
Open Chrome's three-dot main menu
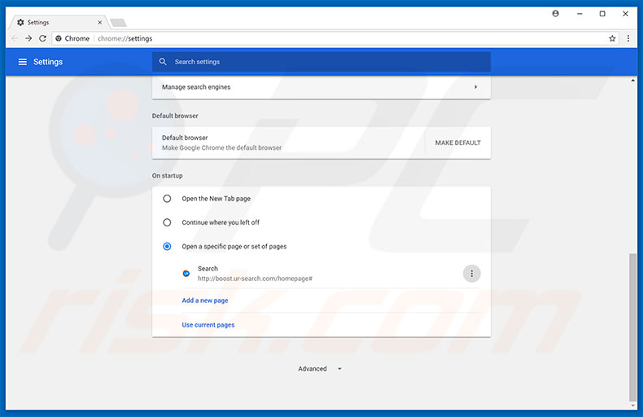pos(628,38)
